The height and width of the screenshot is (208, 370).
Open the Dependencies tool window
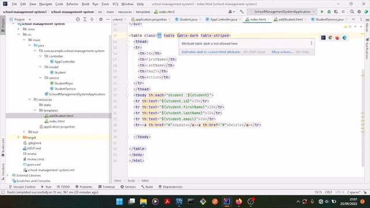(171, 187)
